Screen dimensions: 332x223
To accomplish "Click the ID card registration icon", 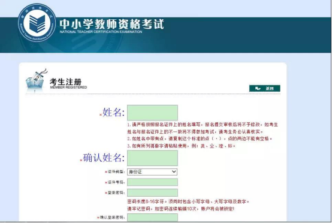I will click(x=37, y=81).
